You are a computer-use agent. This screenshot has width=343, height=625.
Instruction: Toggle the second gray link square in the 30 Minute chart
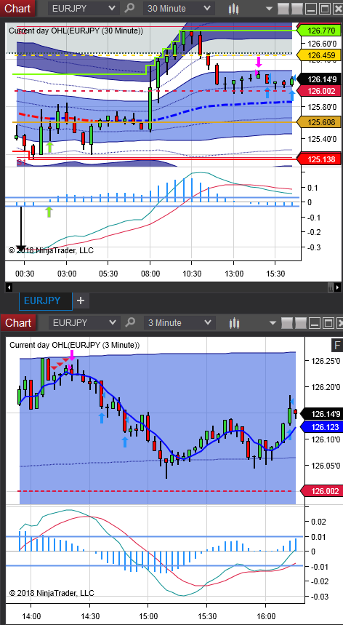pyautogui.click(x=296, y=9)
